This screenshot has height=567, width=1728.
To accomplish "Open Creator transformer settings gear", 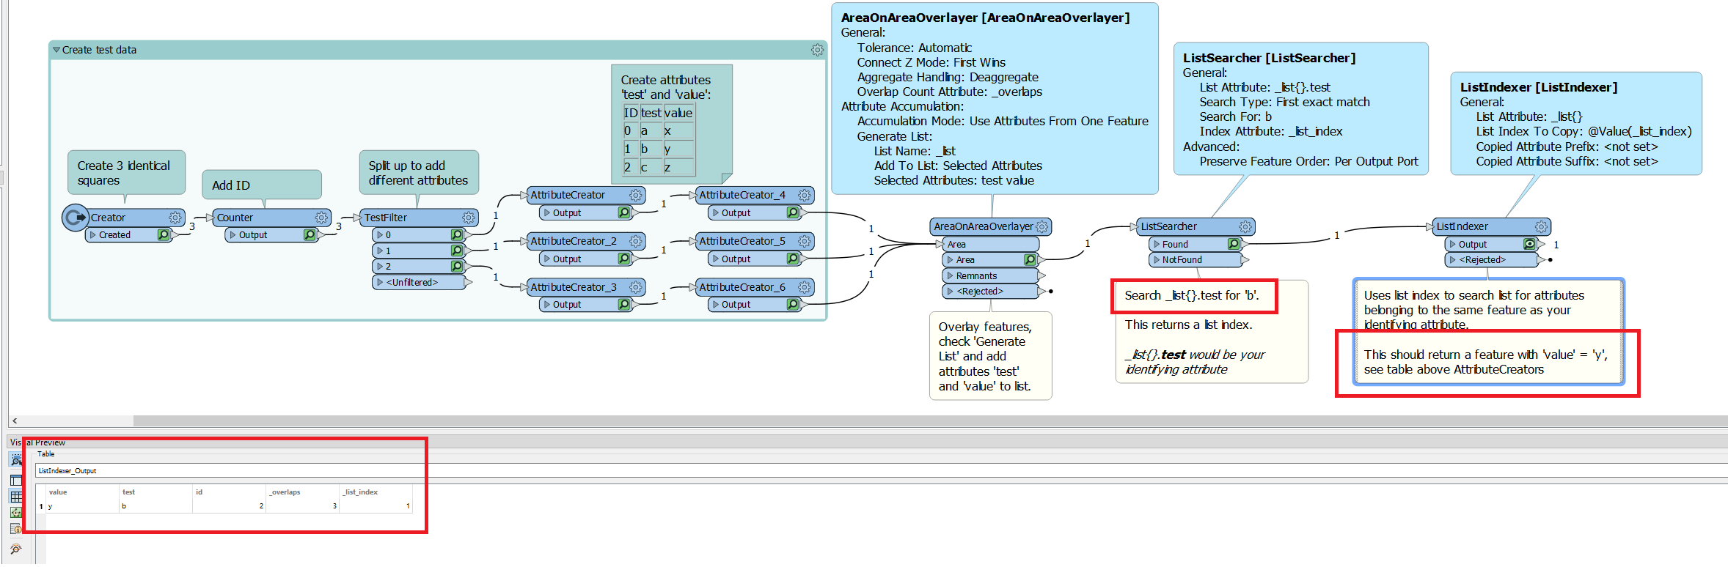I will [x=175, y=218].
